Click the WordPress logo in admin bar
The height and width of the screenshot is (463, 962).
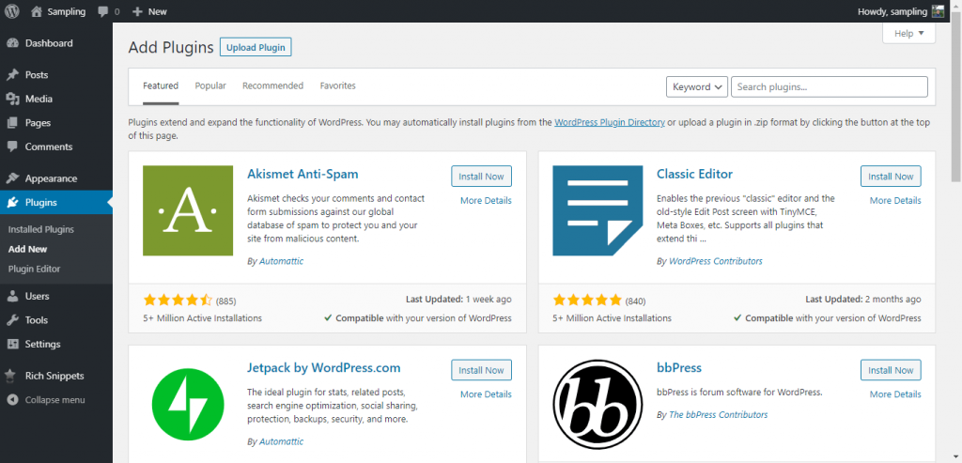(12, 11)
